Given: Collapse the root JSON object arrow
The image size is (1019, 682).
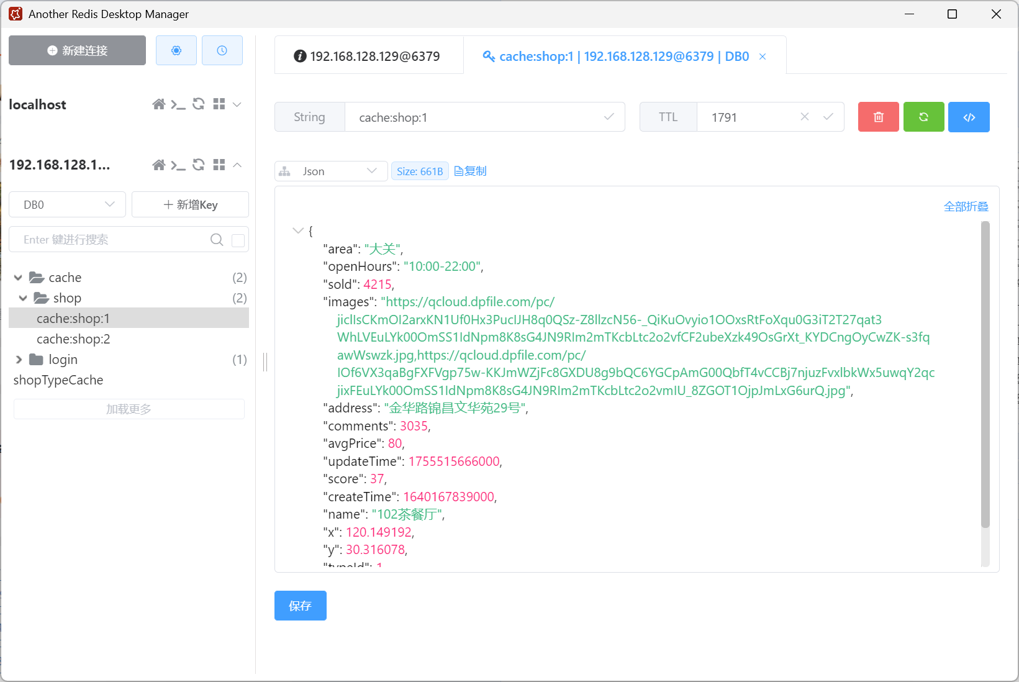Looking at the screenshot, I should [297, 230].
